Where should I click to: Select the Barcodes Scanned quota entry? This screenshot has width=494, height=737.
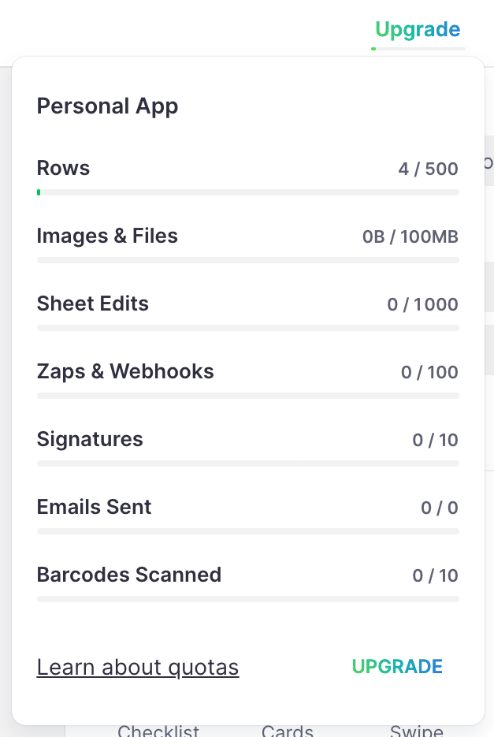129,575
